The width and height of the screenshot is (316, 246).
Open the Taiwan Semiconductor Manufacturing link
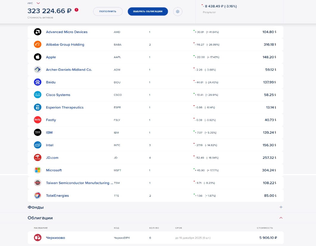pyautogui.click(x=79, y=183)
